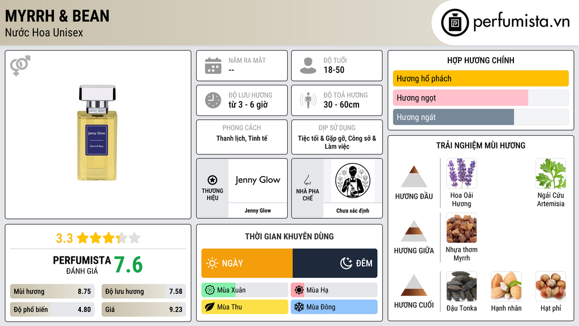Click the calendar icon beside Năm ra mắt
The width and height of the screenshot is (579, 326).
(x=213, y=66)
